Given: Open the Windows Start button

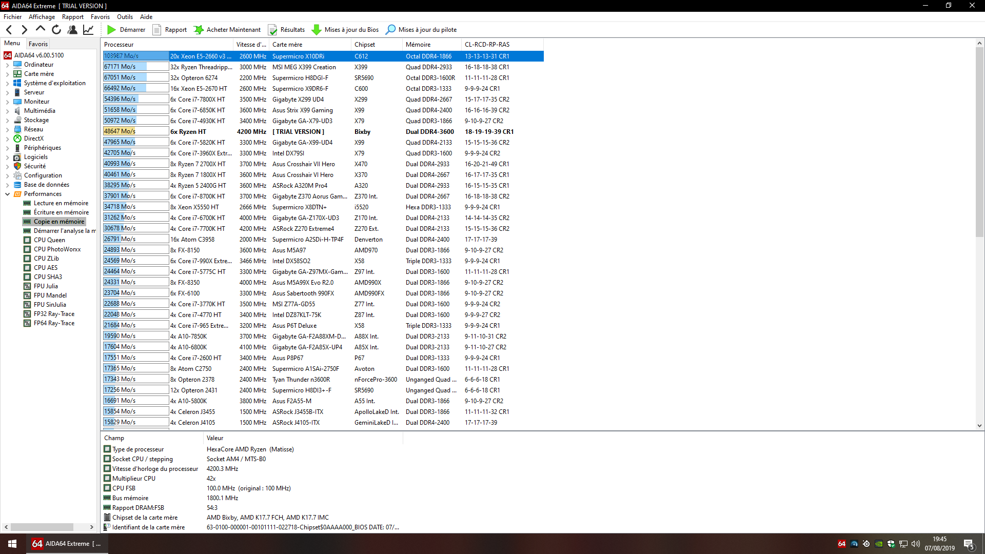Looking at the screenshot, I should [12, 544].
